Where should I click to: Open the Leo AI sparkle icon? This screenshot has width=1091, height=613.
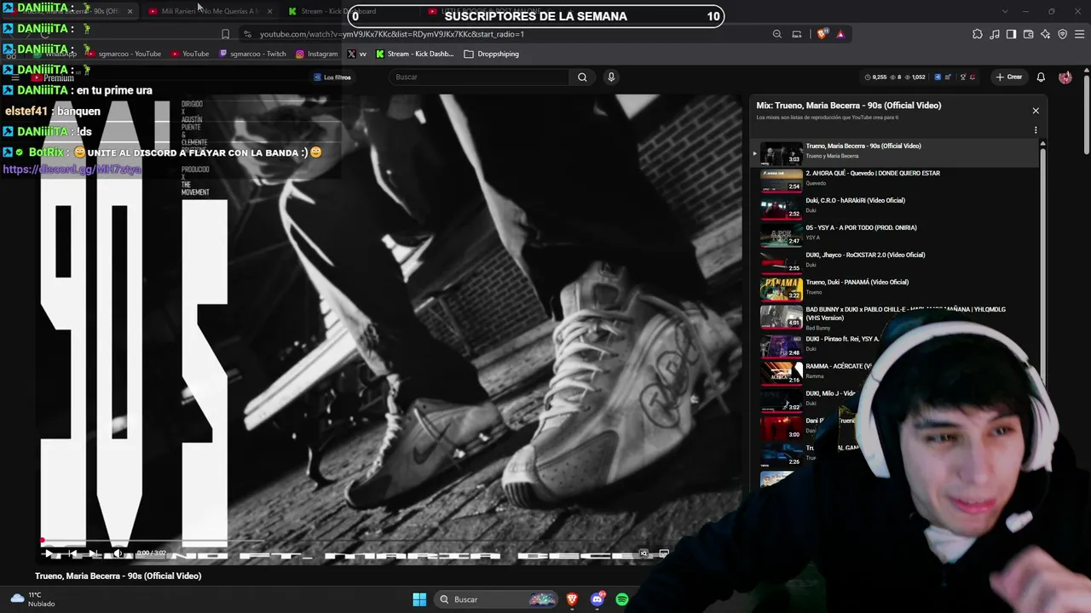(x=1045, y=34)
